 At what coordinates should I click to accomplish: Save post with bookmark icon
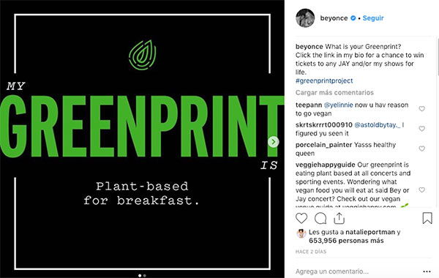click(427, 218)
